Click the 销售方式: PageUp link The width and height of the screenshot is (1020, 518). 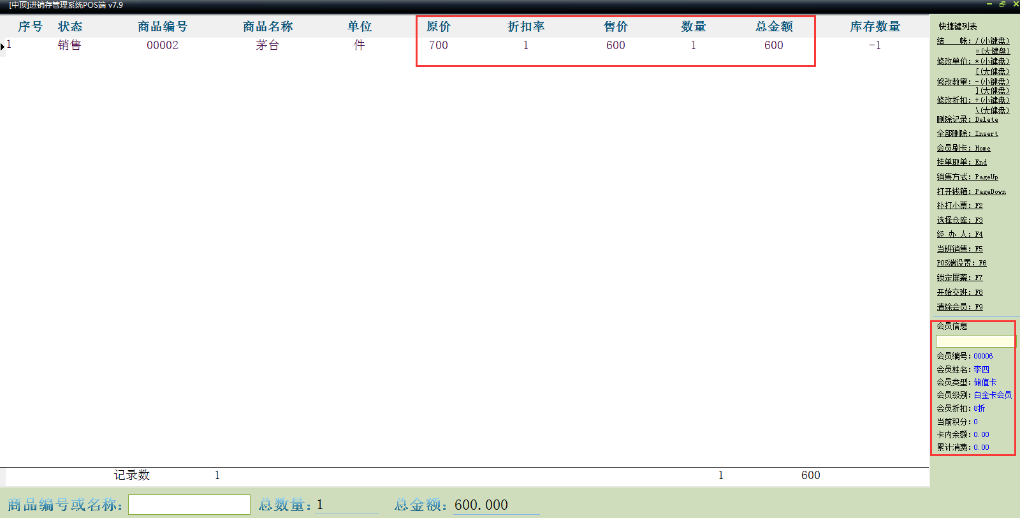point(967,177)
